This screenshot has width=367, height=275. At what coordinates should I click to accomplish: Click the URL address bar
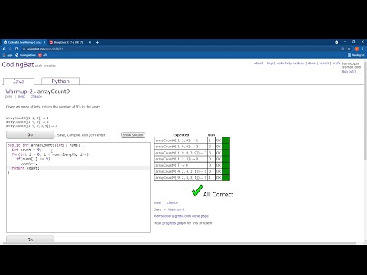click(x=178, y=49)
